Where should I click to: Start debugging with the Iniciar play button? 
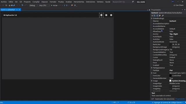(x=54, y=5)
